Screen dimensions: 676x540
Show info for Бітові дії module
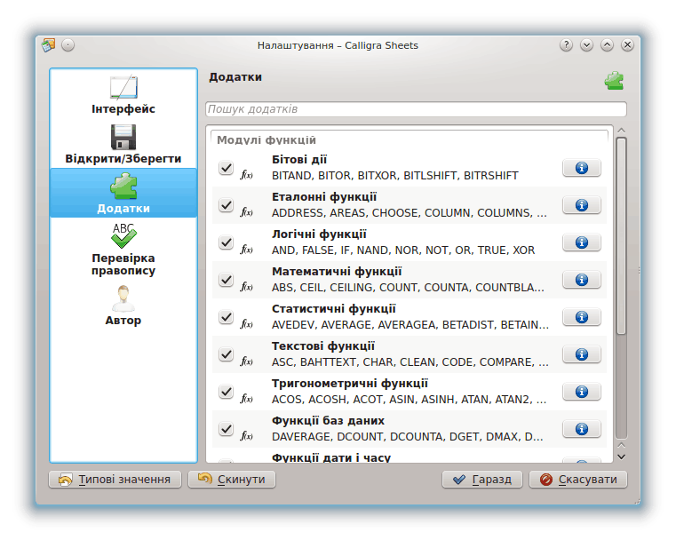(x=581, y=168)
